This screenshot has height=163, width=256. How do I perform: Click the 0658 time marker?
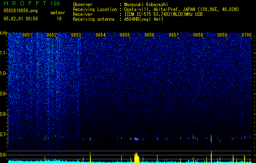point(198,35)
